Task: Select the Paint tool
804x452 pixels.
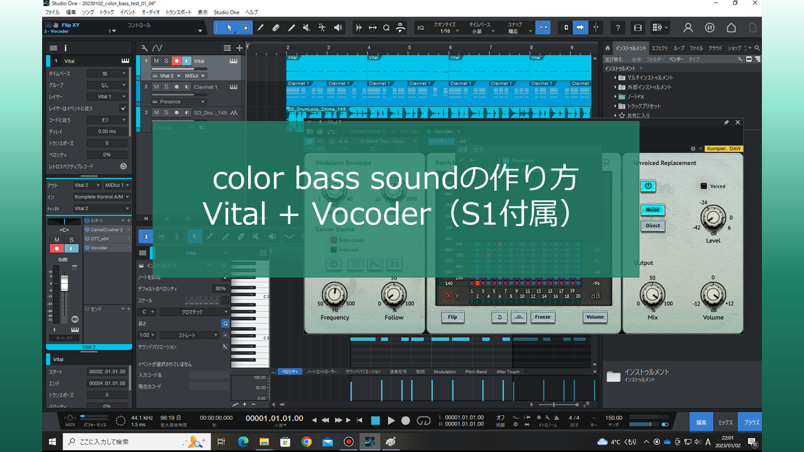Action: tap(292, 28)
